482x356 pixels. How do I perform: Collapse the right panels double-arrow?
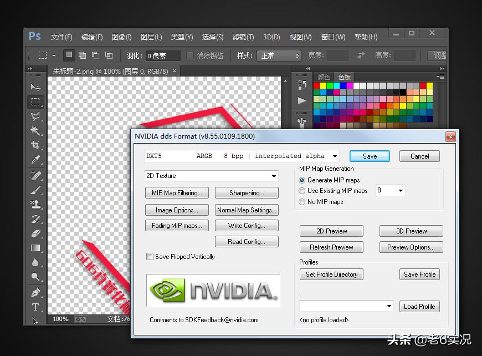pyautogui.click(x=442, y=69)
